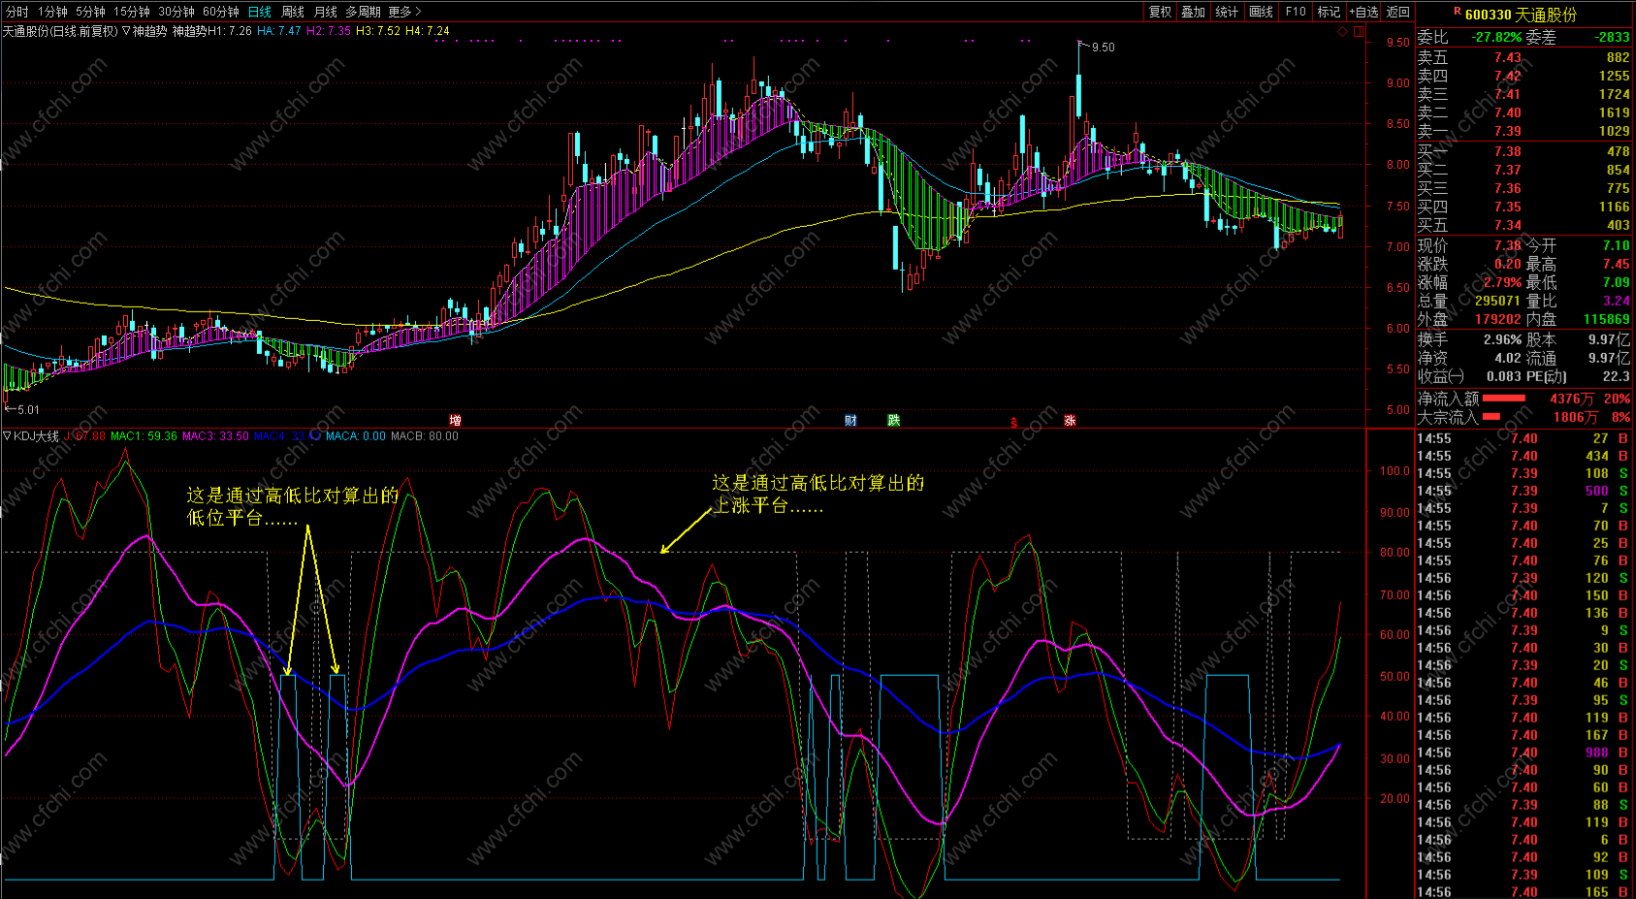Select the 15分钟 period
The height and width of the screenshot is (899, 1636).
point(131,12)
